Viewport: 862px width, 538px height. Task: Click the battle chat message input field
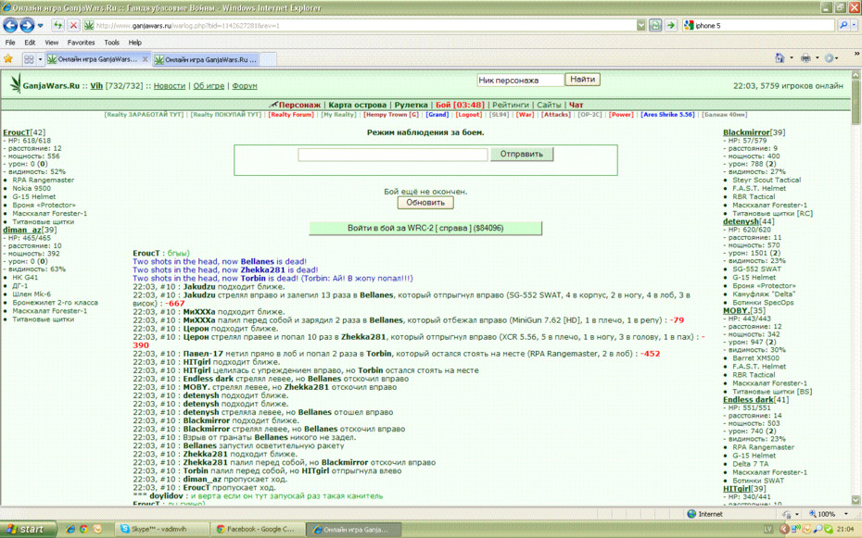tap(392, 155)
